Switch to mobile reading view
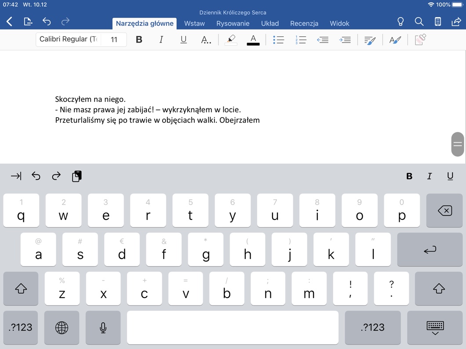Viewport: 466px width, 349px height. pyautogui.click(x=437, y=22)
